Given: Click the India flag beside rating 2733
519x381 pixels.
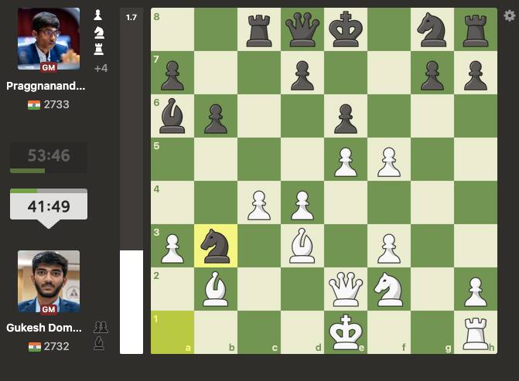Looking at the screenshot, I should [x=34, y=105].
